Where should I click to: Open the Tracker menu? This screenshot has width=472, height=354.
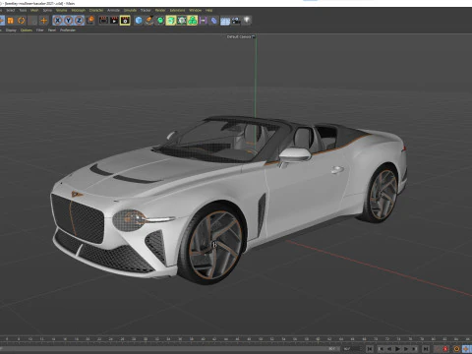[x=146, y=10]
